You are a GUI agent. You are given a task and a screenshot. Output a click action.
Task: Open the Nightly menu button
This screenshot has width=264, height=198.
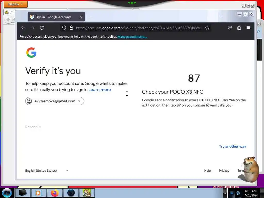pyautogui.click(x=15, y=4)
